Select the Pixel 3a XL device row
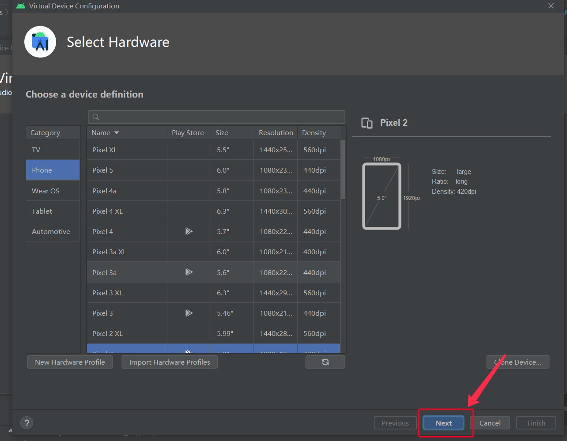 coord(214,252)
